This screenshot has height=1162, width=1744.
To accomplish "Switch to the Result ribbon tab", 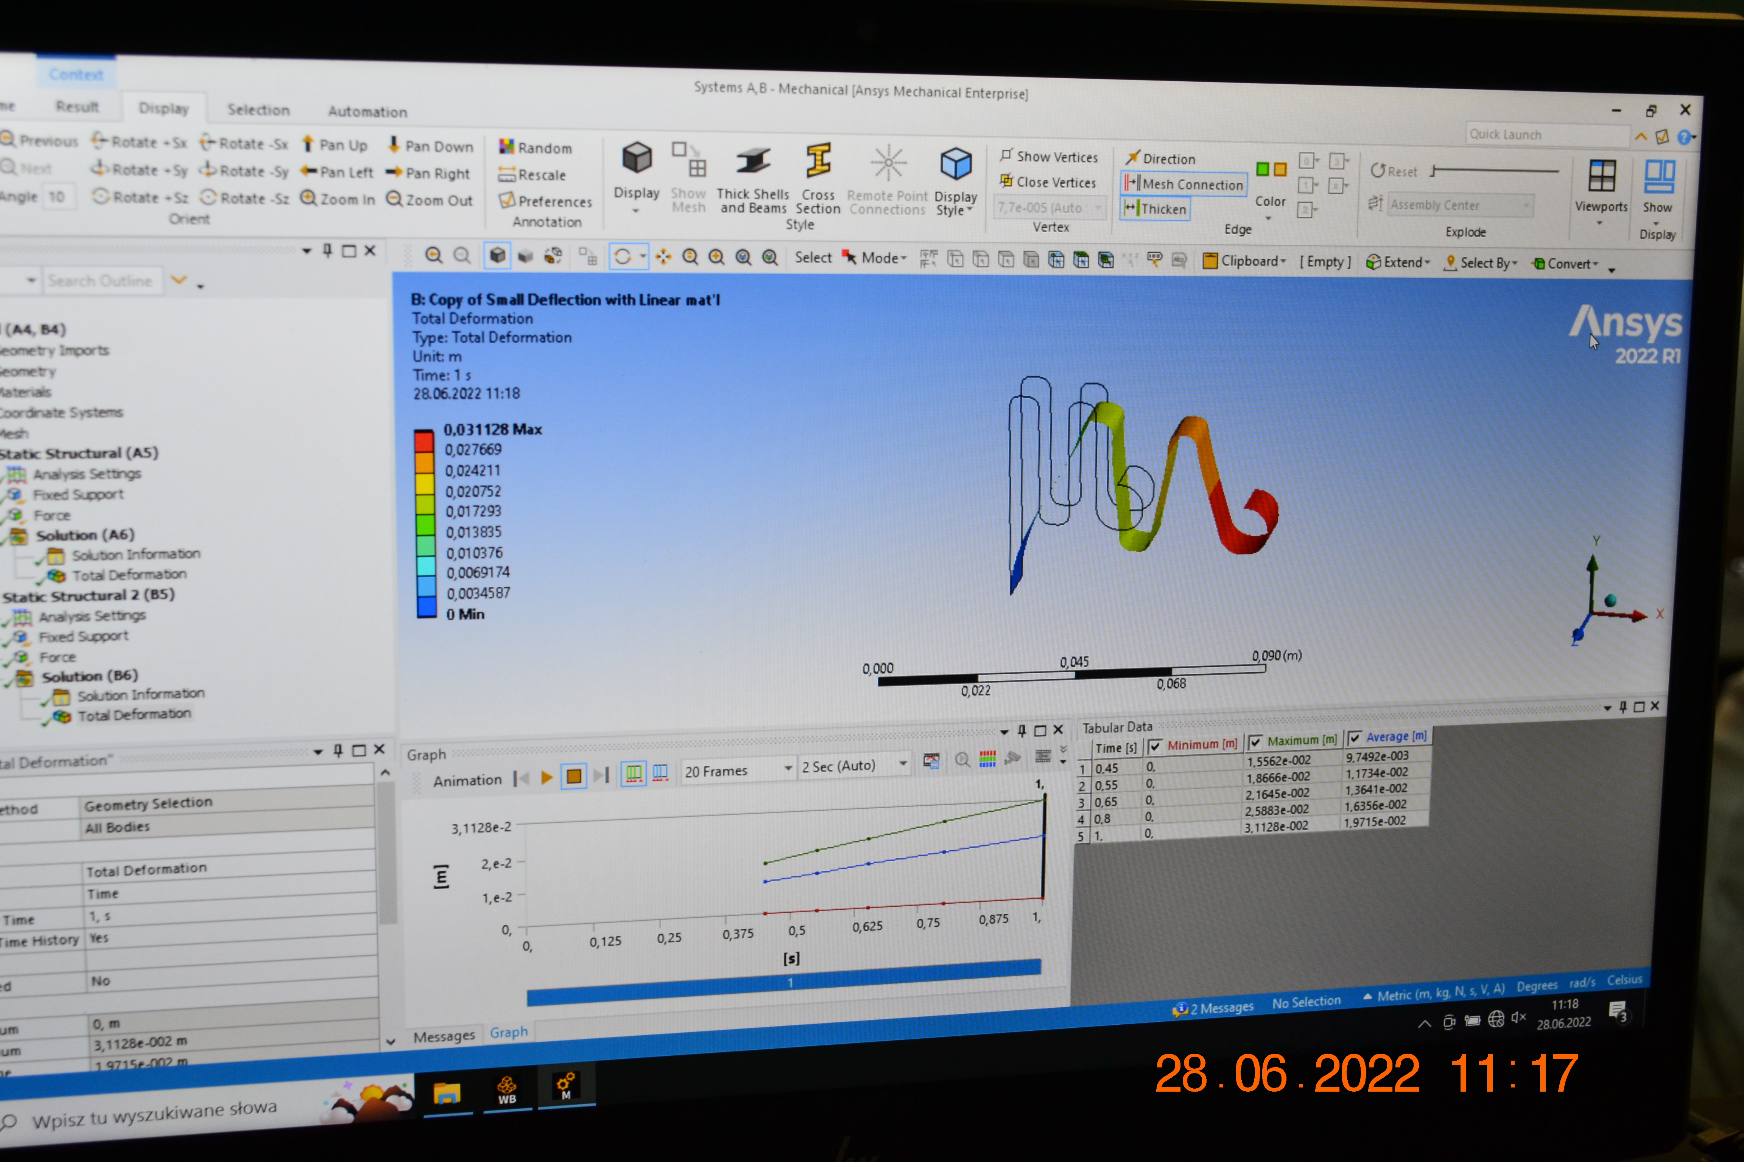I will tap(77, 107).
